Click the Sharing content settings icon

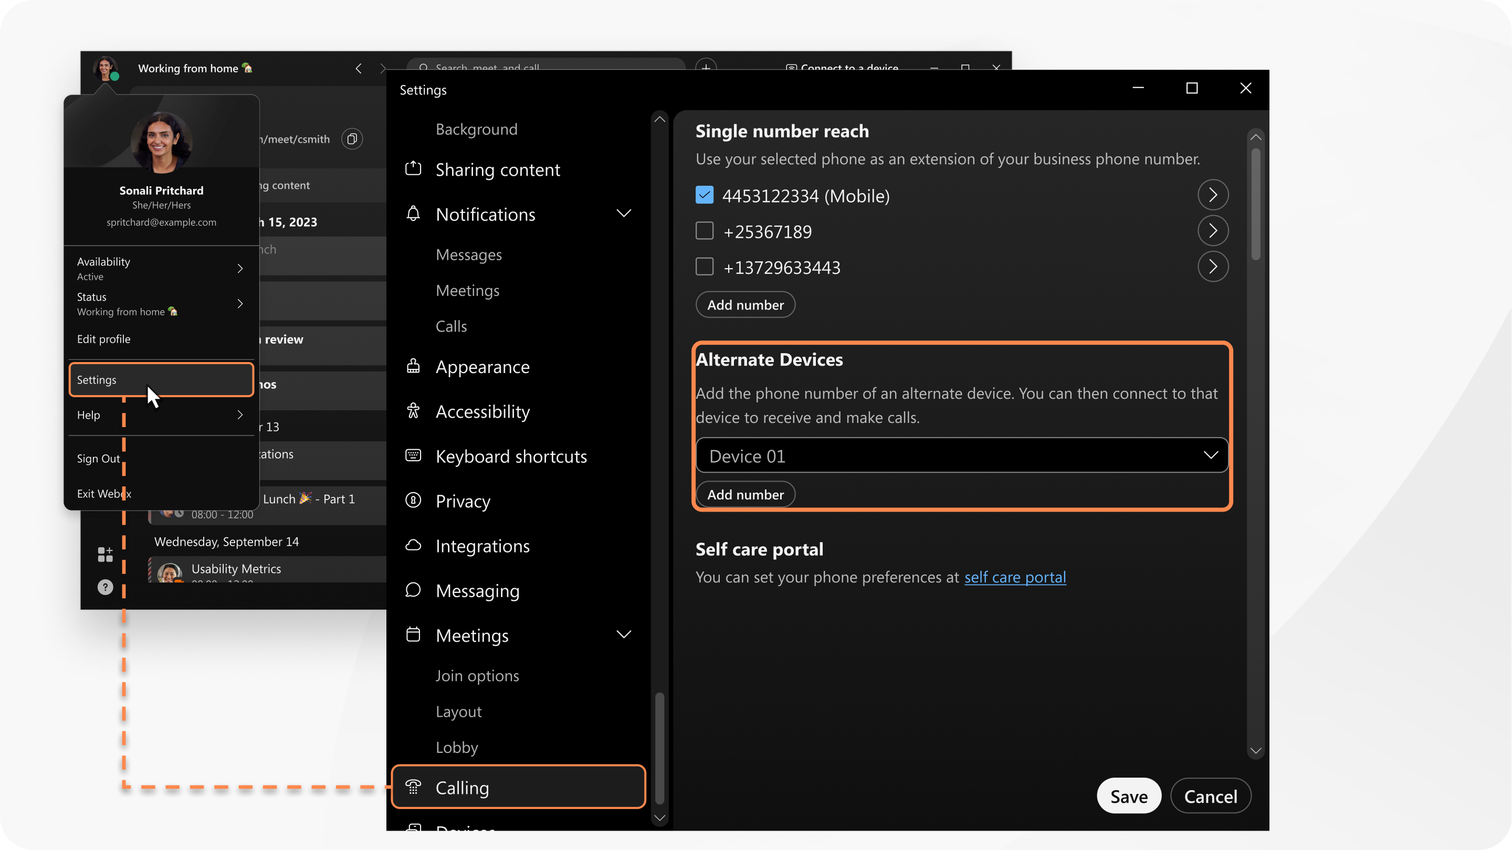412,168
